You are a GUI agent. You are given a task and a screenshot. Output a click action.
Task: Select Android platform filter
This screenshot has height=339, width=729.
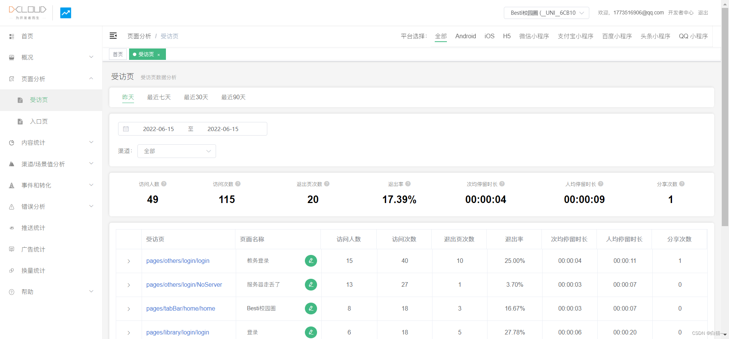465,36
